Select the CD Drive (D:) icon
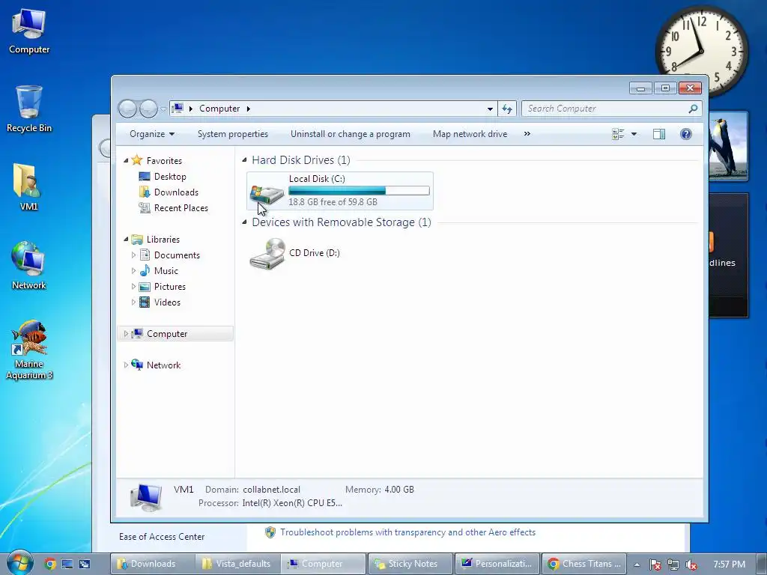Image resolution: width=767 pixels, height=575 pixels. [x=267, y=253]
